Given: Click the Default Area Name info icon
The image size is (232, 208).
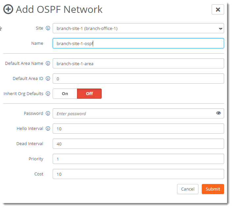Looking at the screenshot, I should [48, 64].
